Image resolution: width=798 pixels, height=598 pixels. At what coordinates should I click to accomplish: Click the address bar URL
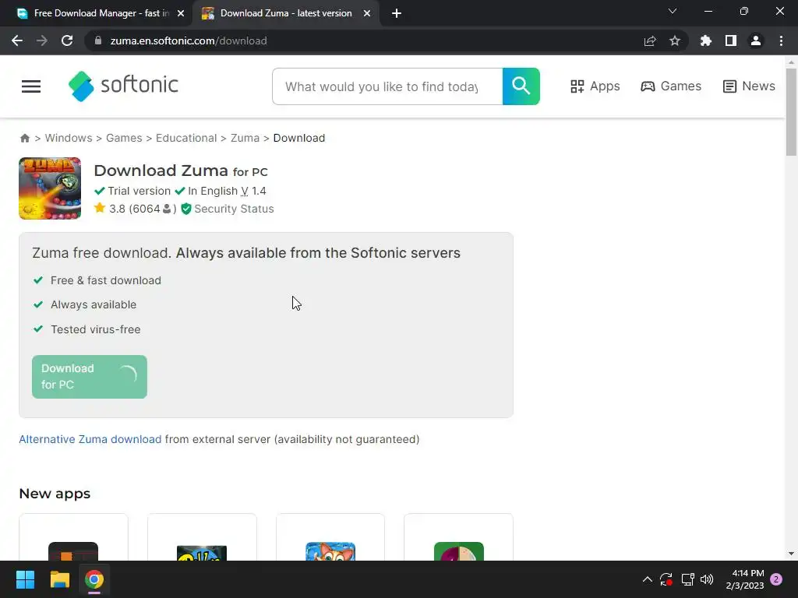tap(189, 40)
